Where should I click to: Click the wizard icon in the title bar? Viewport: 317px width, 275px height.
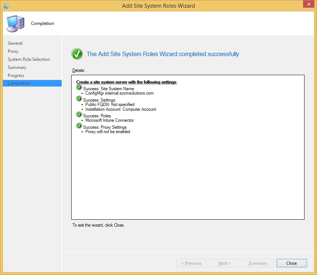(6, 6)
